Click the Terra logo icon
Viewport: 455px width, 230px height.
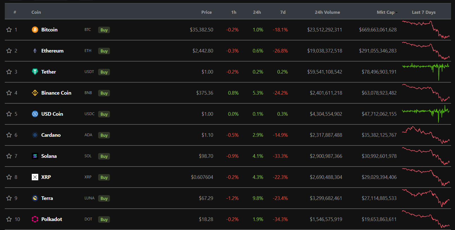tap(35, 198)
